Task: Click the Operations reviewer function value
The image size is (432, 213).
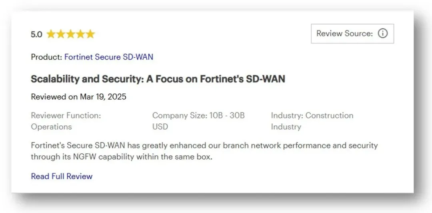Action: coord(51,127)
